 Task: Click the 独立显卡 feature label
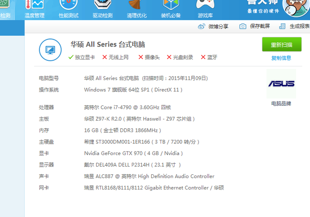tap(85, 57)
